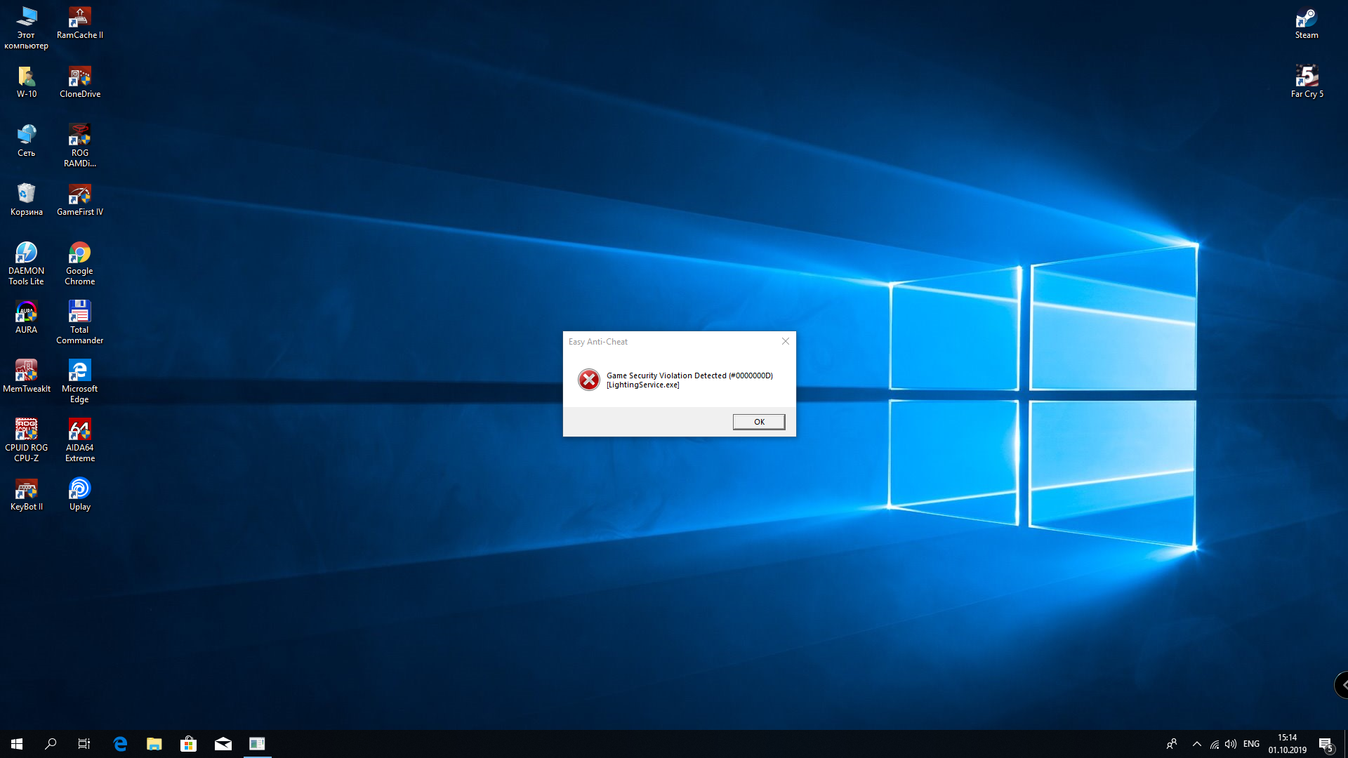Click the AIDA64 Extreme shortcut
Screen dimensions: 1348x758
click(79, 439)
